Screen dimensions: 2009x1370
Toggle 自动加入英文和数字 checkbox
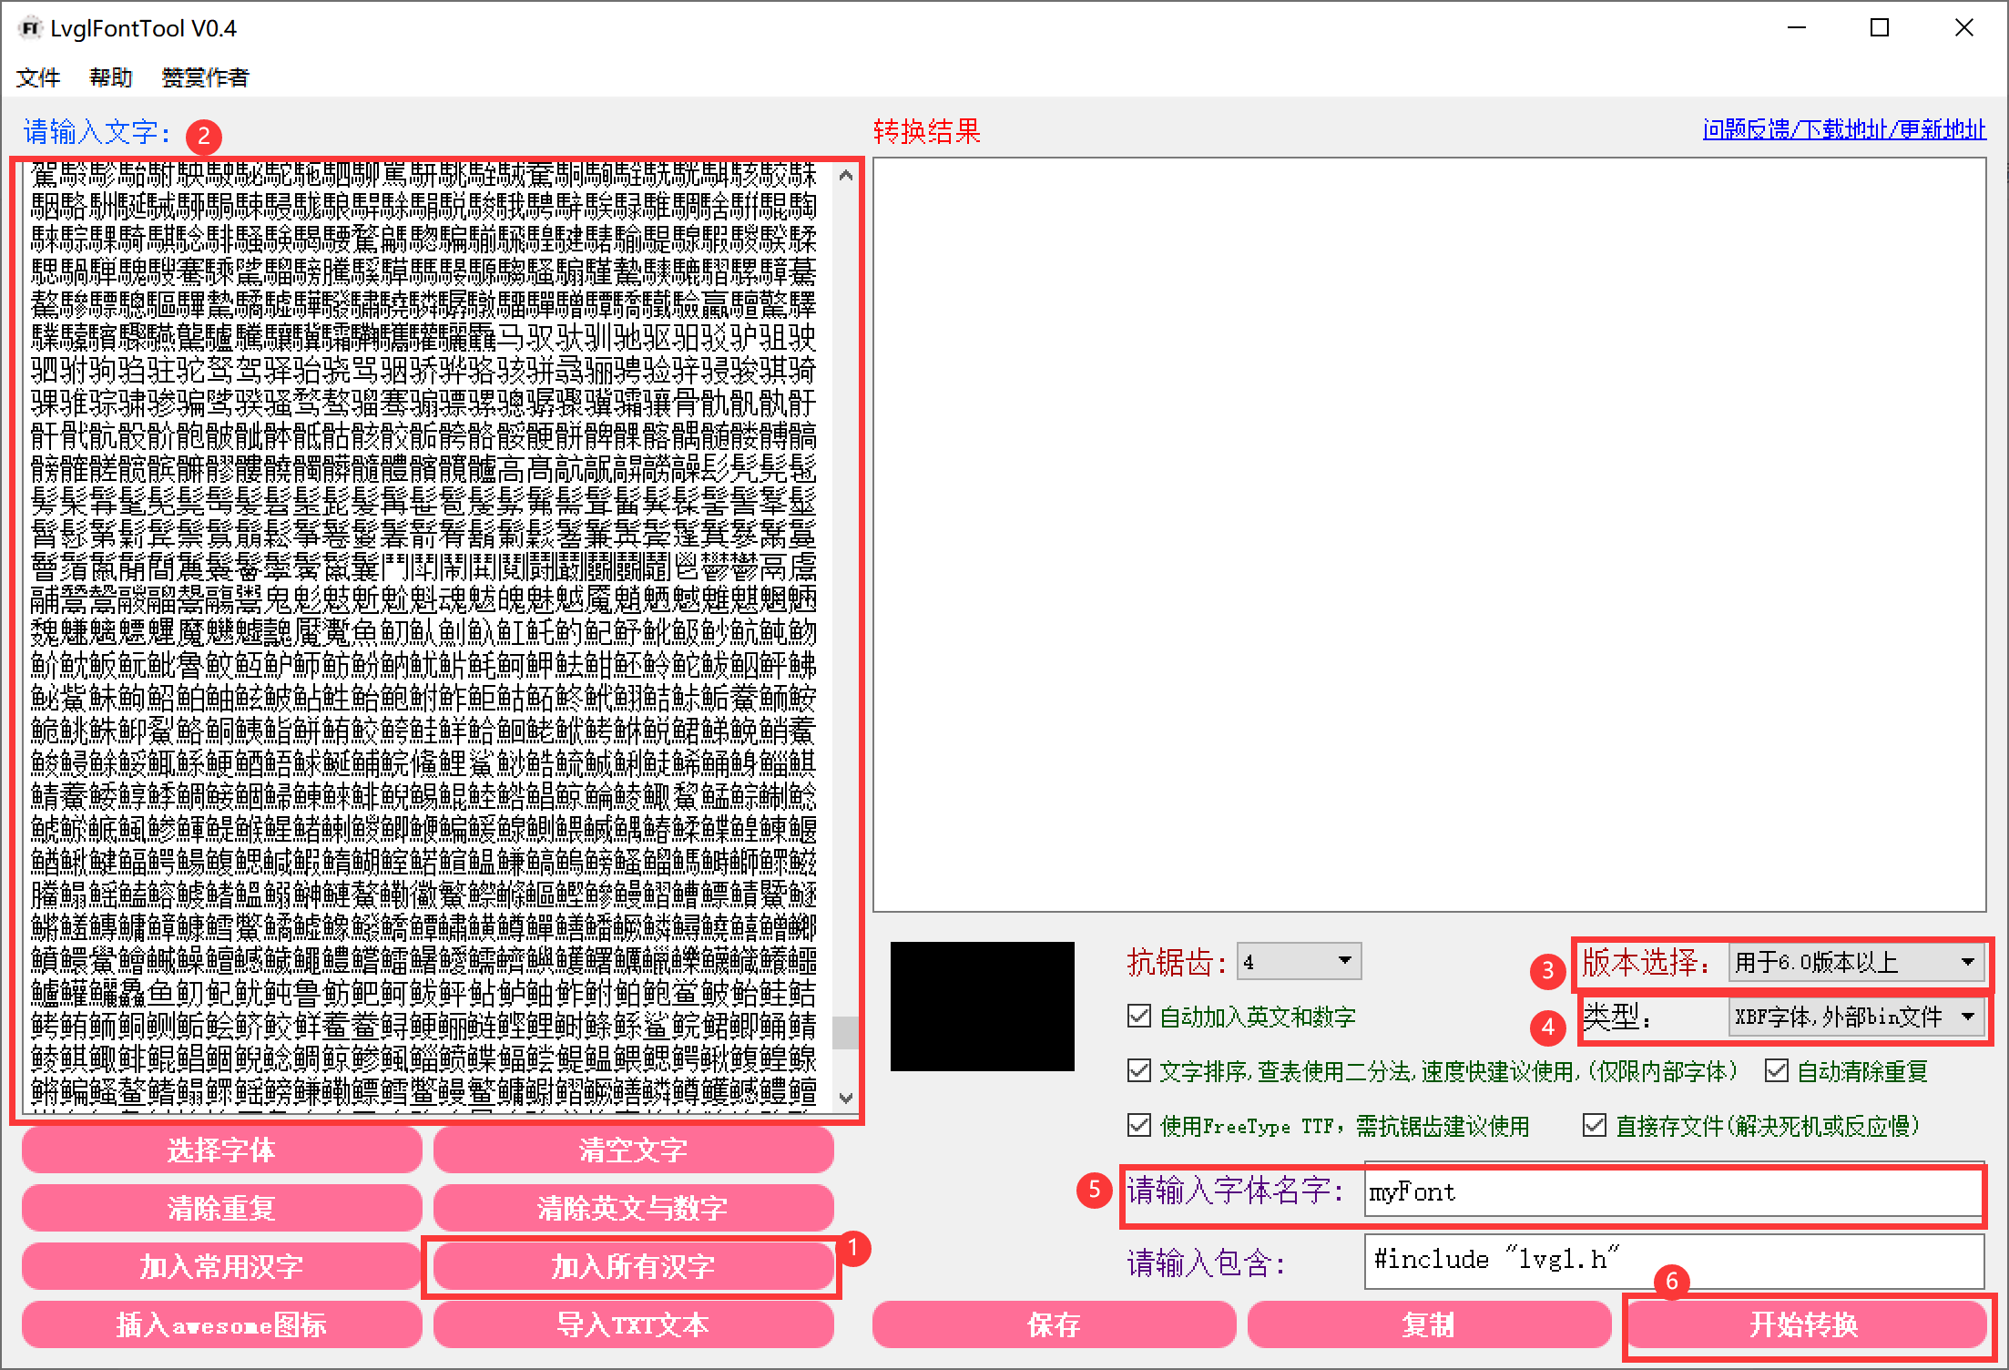1139,1016
